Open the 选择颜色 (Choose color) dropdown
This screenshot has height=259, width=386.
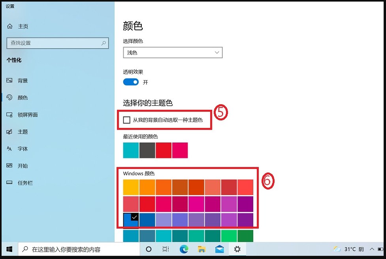point(173,52)
